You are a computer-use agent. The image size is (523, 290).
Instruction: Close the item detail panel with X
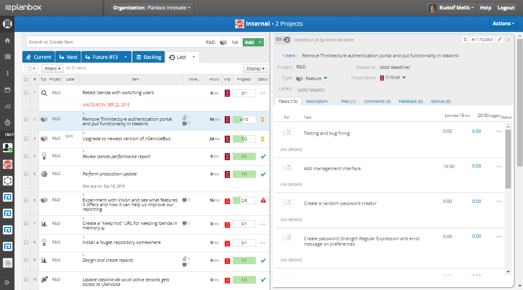point(508,40)
